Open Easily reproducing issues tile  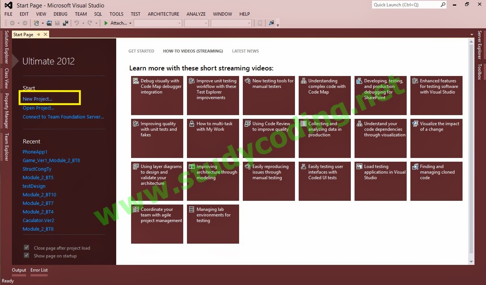pos(269,181)
